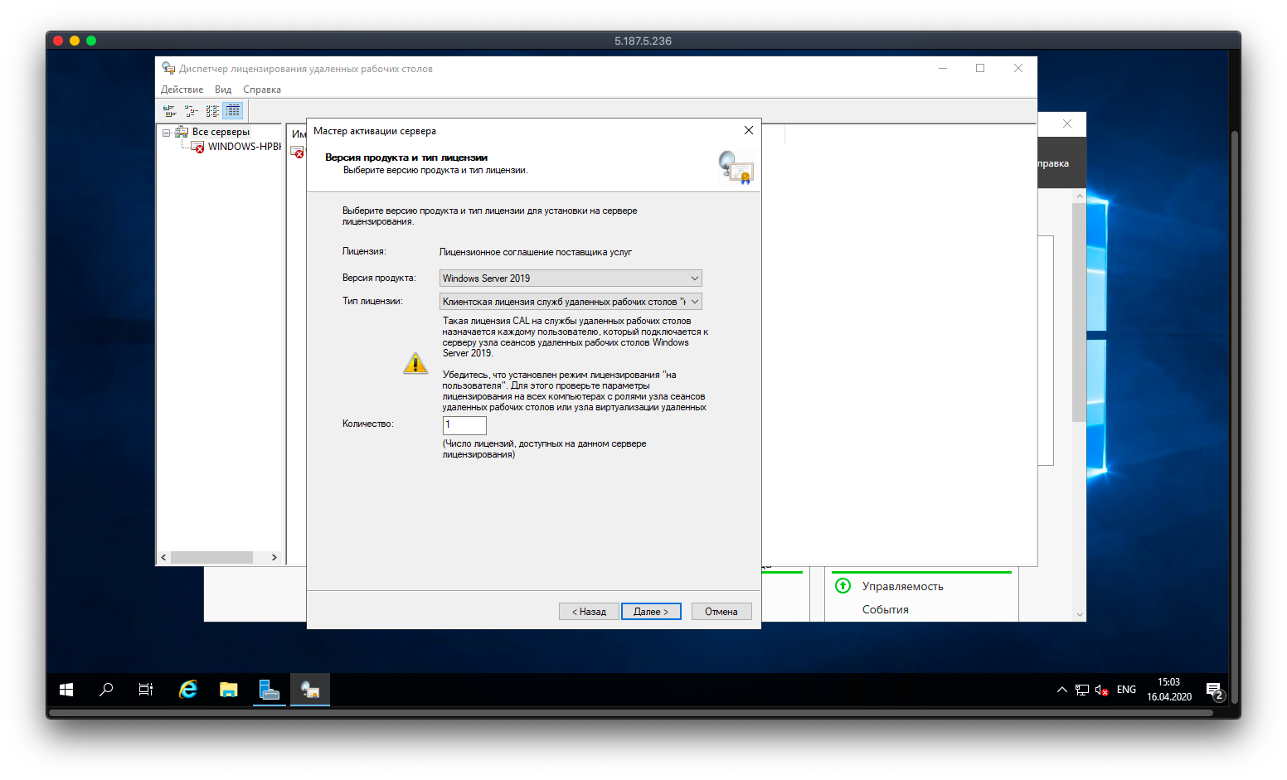This screenshot has height=780, width=1287.
Task: Switch to small icons view in toolbar
Action: (x=191, y=110)
